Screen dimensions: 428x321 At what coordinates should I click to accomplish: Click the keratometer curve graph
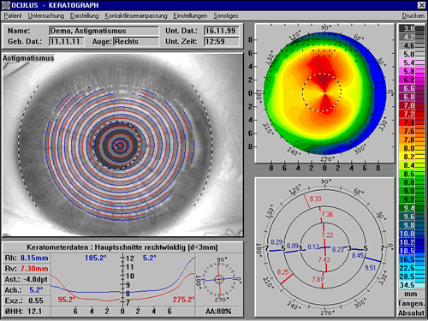click(x=123, y=280)
